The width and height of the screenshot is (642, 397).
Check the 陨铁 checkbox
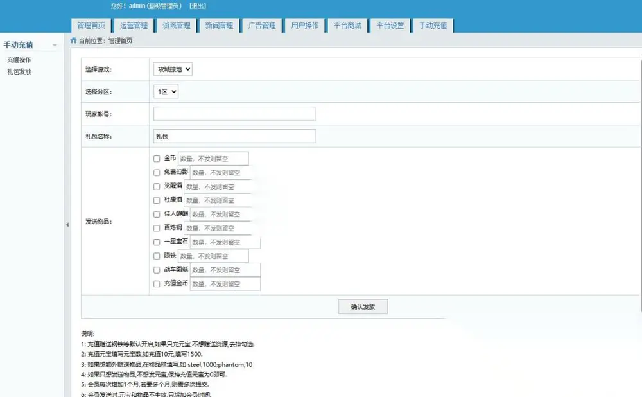pyautogui.click(x=157, y=256)
